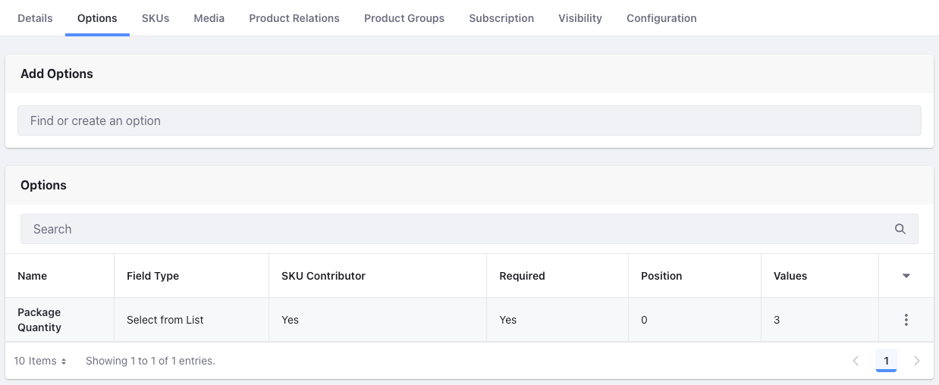Image resolution: width=939 pixels, height=385 pixels.
Task: Open the Package Quantity option
Action: click(39, 320)
